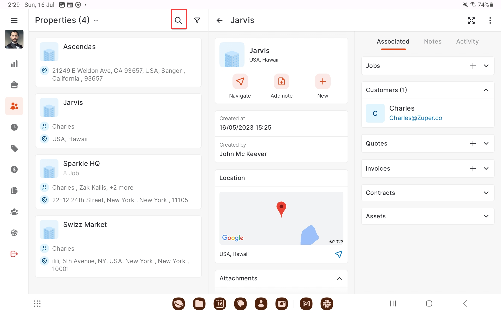Open the Charles@Zuper.co email link
Screen dimensions: 501x313
pyautogui.click(x=415, y=118)
